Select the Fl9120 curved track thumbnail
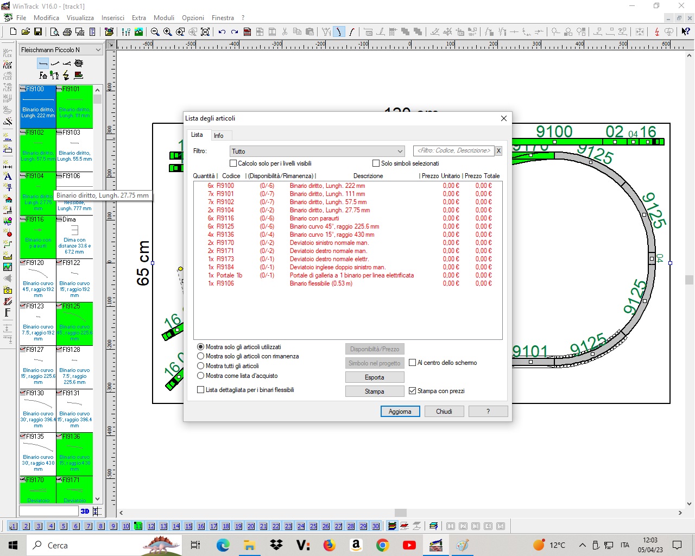This screenshot has height=556, width=695. 38,280
